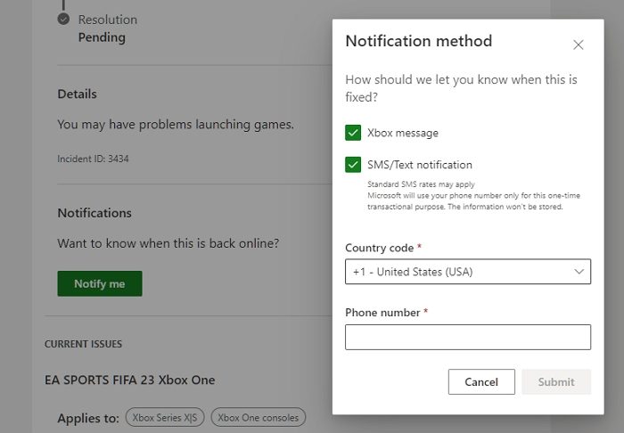Click the green Notify me button
Viewport: 624px width, 433px height.
[x=100, y=283]
